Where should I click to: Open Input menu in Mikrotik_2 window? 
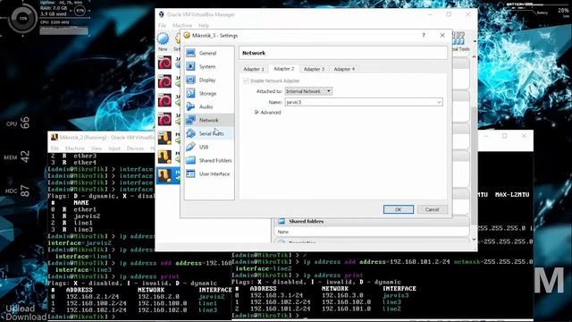(x=114, y=148)
